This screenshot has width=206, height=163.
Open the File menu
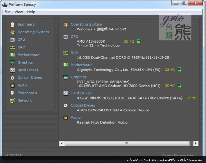pos(7,12)
